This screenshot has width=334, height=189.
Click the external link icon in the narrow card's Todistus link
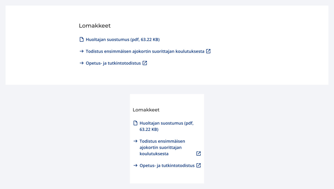click(199, 154)
